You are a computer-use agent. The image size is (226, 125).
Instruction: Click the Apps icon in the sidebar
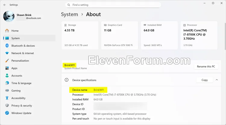click(x=7, y=68)
